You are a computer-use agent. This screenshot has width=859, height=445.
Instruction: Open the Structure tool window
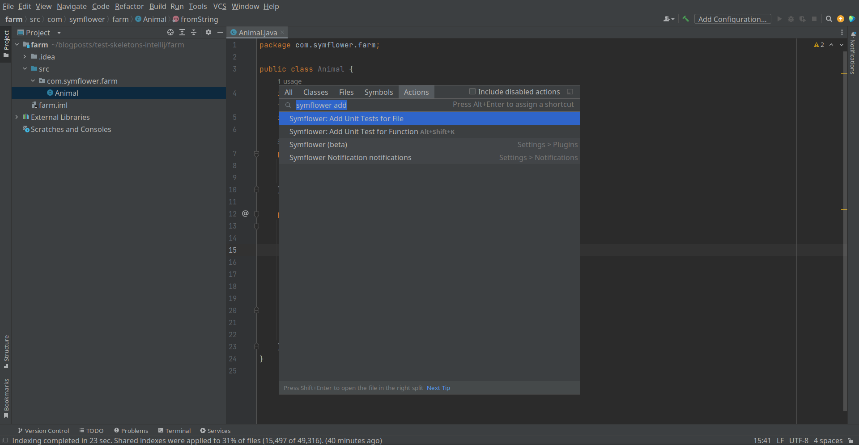pyautogui.click(x=6, y=352)
